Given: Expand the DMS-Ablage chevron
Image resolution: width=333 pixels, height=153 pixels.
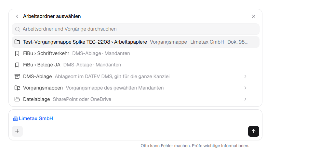Looking at the screenshot, I should pos(245,76).
